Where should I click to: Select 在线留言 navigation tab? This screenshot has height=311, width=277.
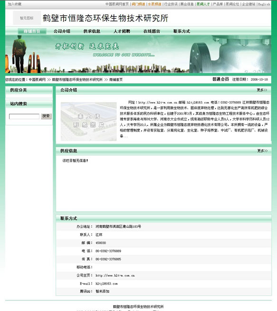(x=152, y=31)
